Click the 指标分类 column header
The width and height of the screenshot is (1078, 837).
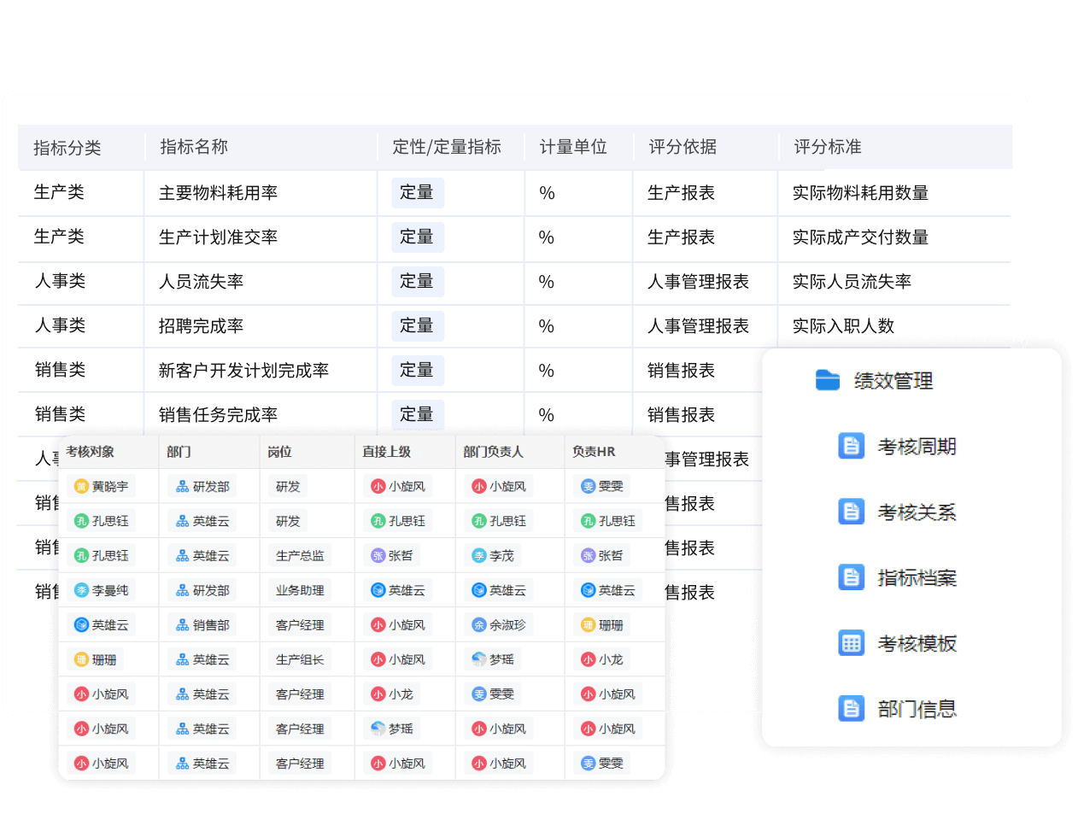click(x=67, y=148)
